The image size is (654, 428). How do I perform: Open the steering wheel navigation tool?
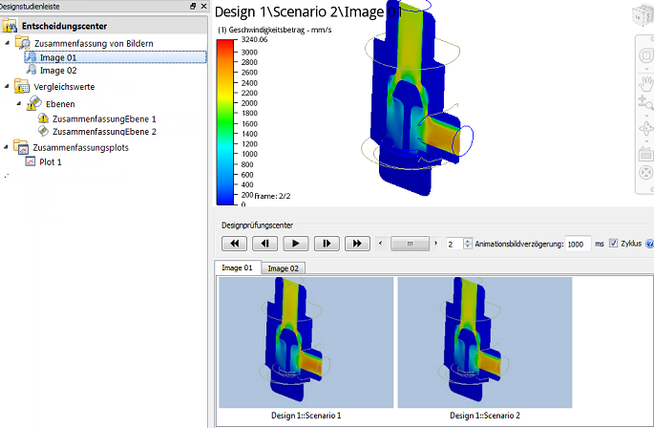(x=646, y=55)
